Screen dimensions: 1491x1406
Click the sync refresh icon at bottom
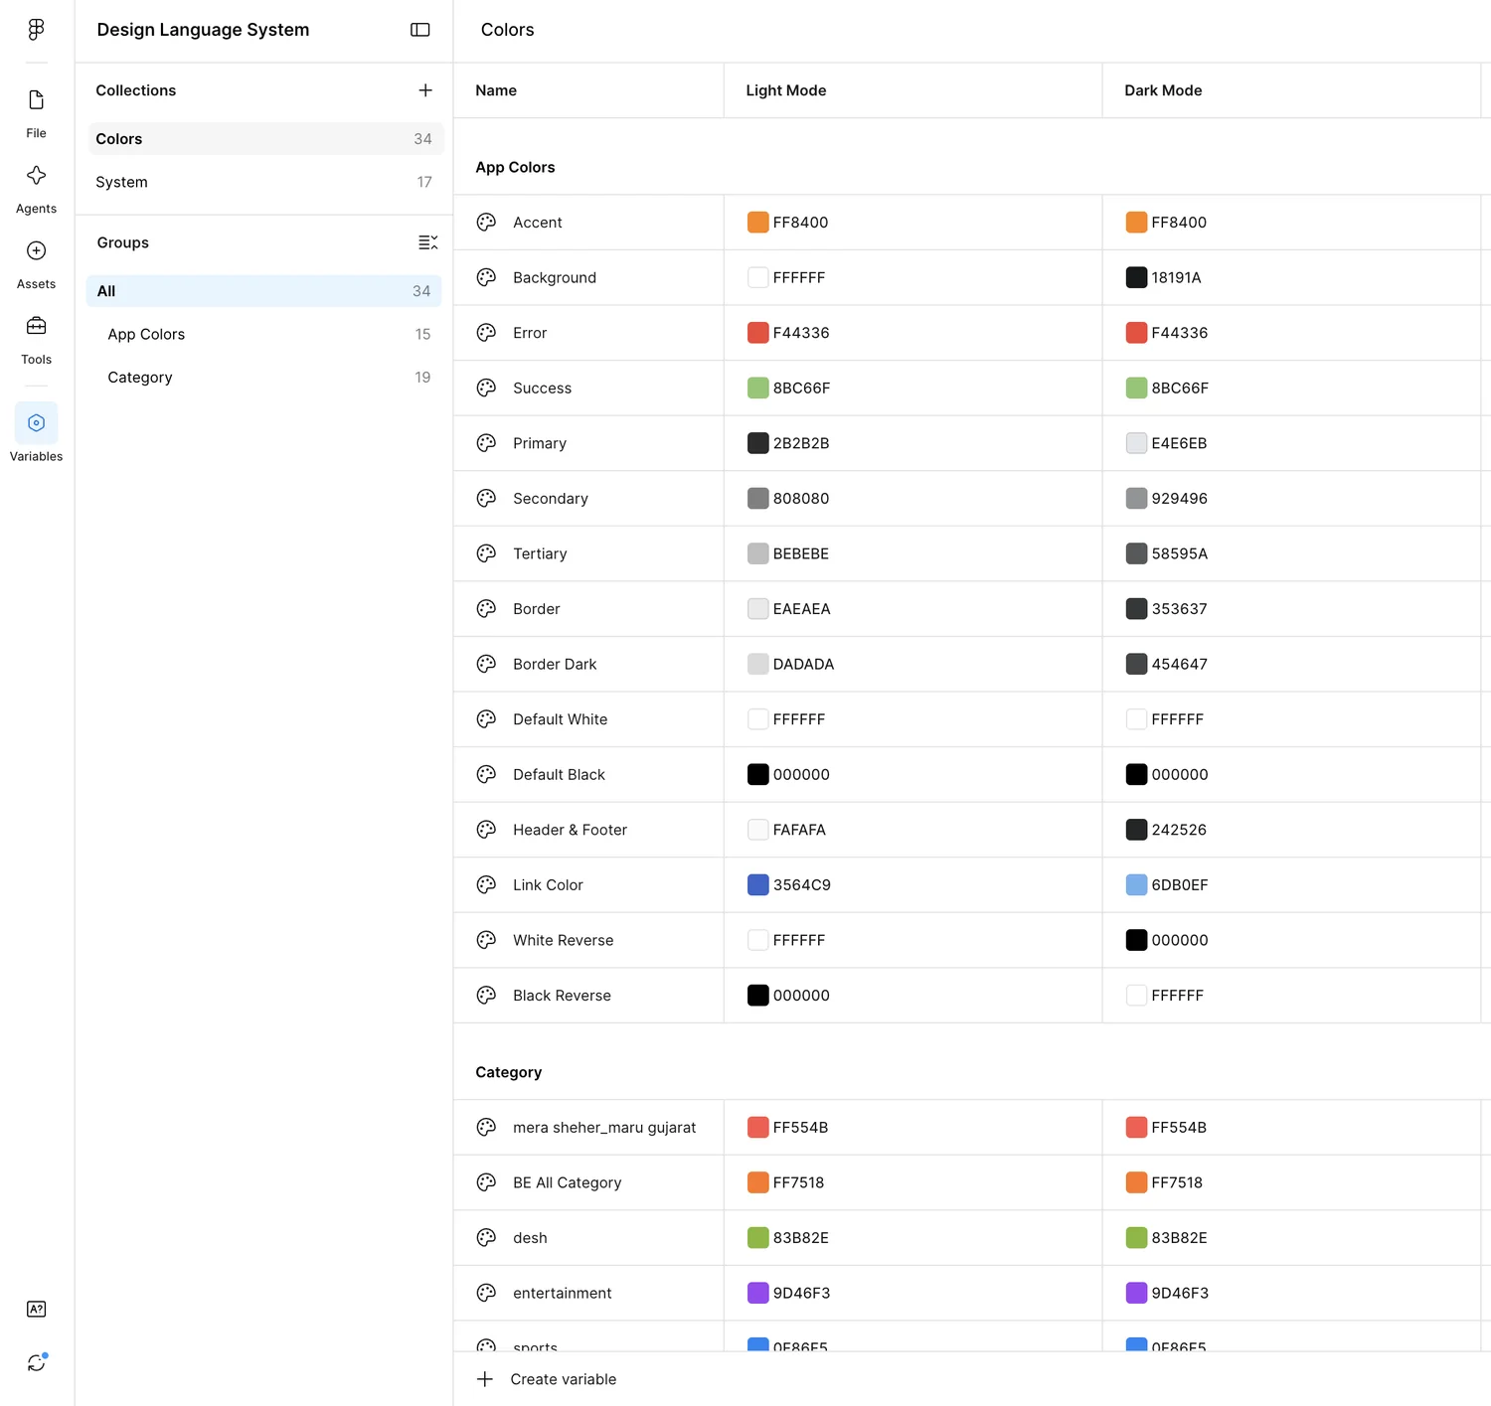(x=36, y=1362)
